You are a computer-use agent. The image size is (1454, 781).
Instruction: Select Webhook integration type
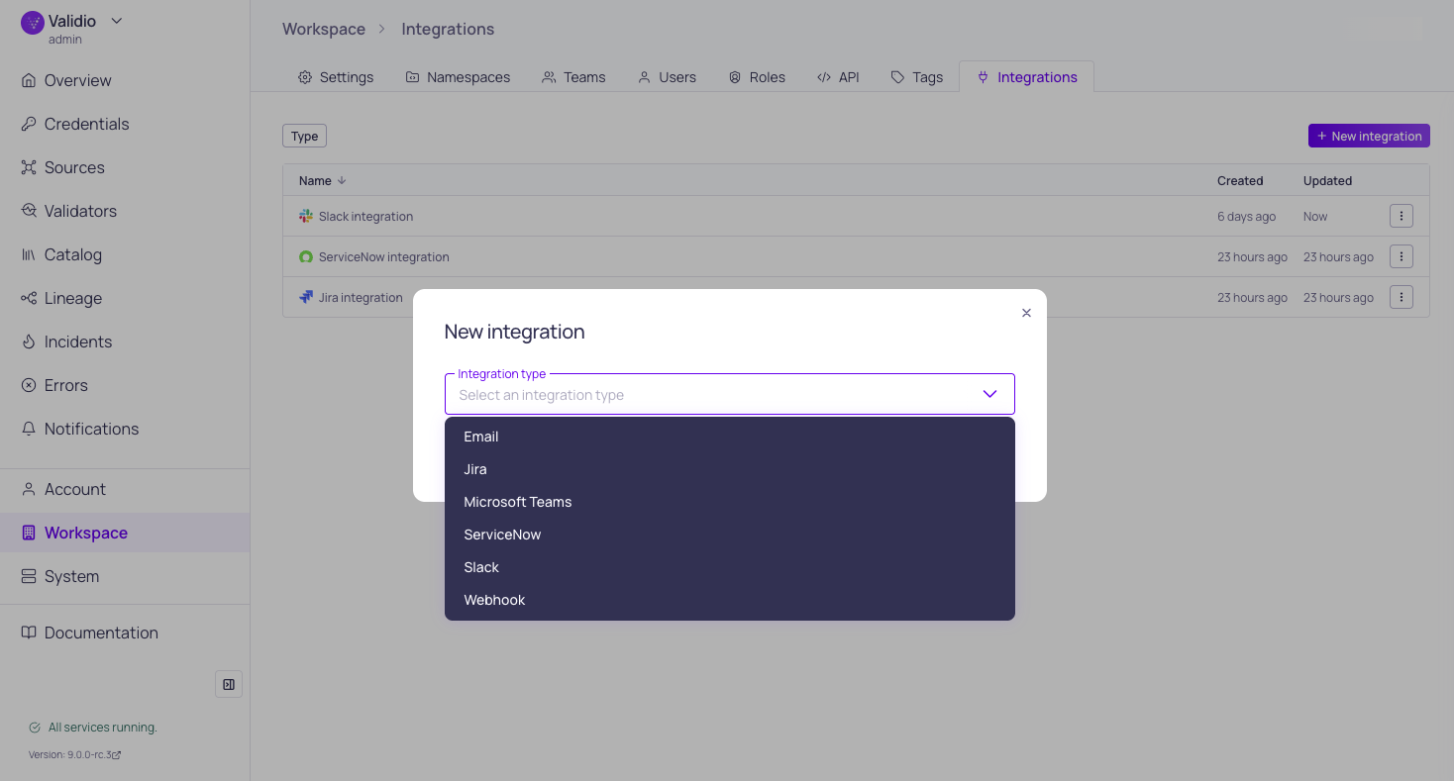pos(729,600)
